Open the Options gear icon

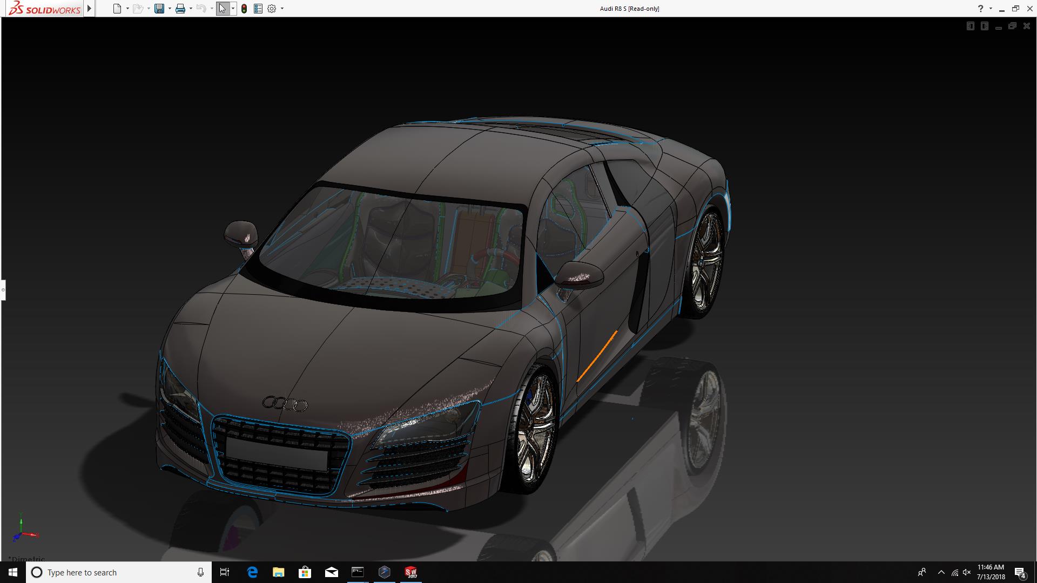[272, 9]
